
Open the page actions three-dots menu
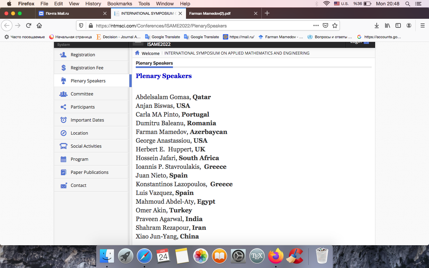click(316, 26)
